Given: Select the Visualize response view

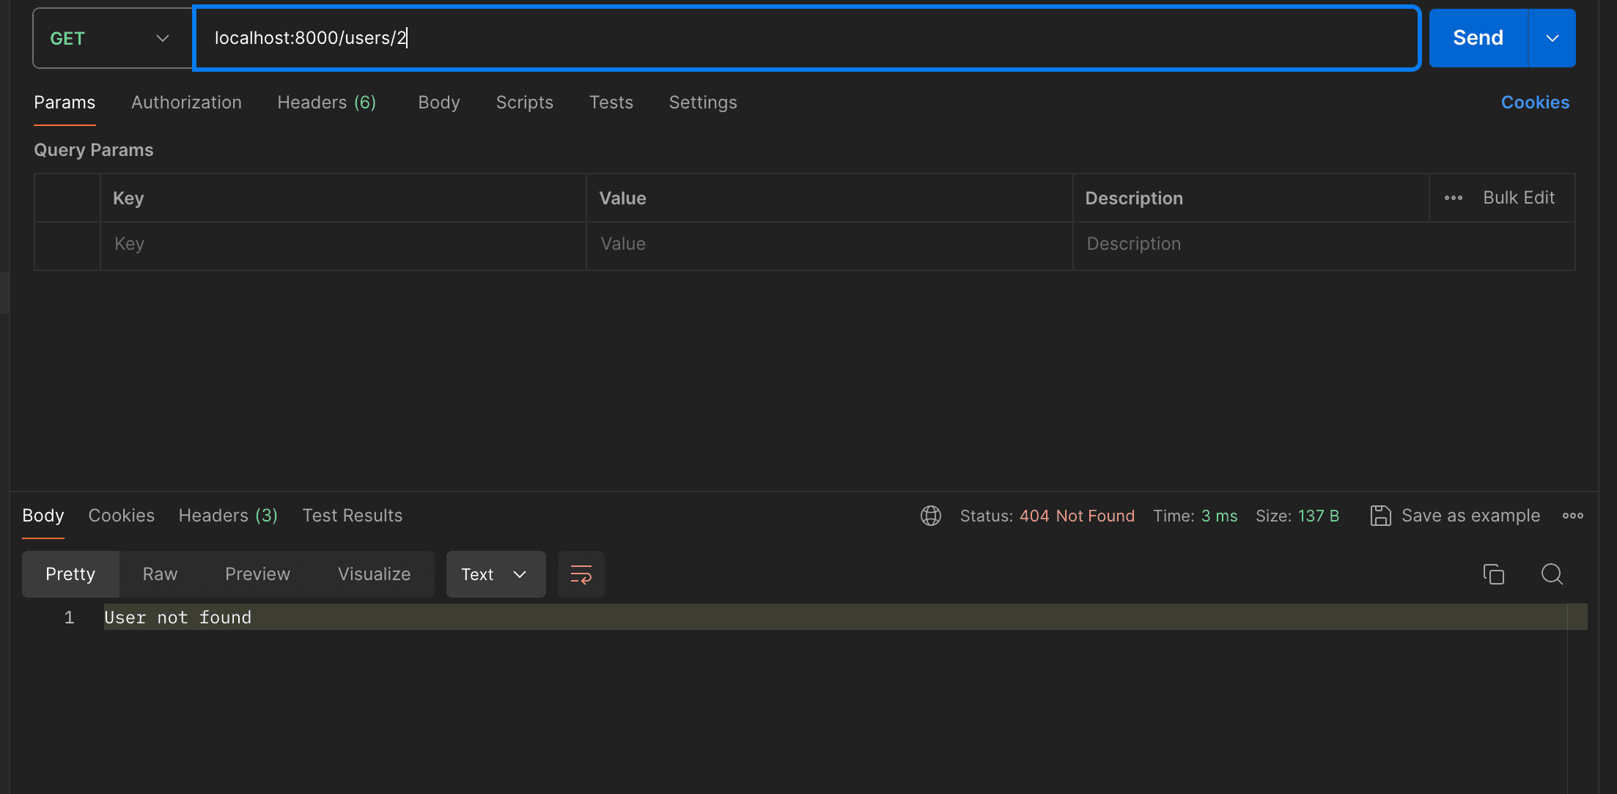Looking at the screenshot, I should point(374,574).
